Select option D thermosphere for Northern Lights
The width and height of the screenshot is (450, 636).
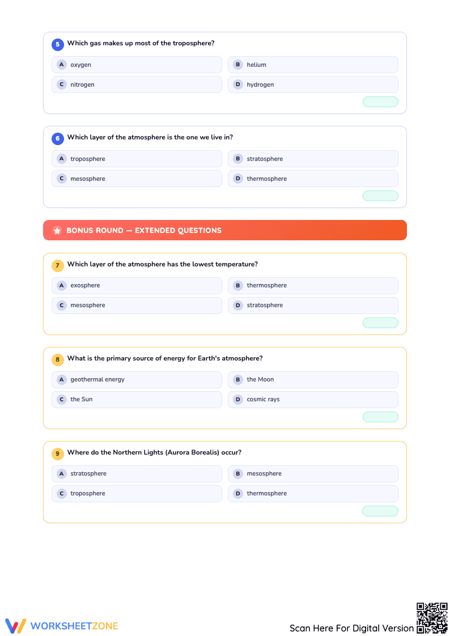313,493
